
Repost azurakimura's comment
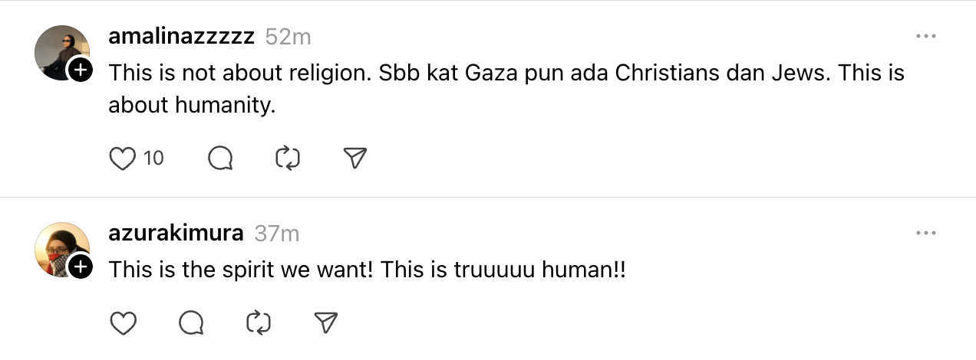[259, 323]
